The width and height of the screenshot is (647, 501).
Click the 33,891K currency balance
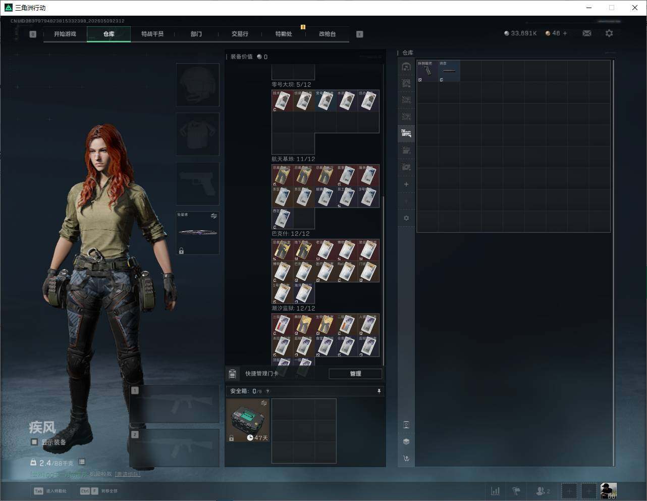(x=520, y=33)
